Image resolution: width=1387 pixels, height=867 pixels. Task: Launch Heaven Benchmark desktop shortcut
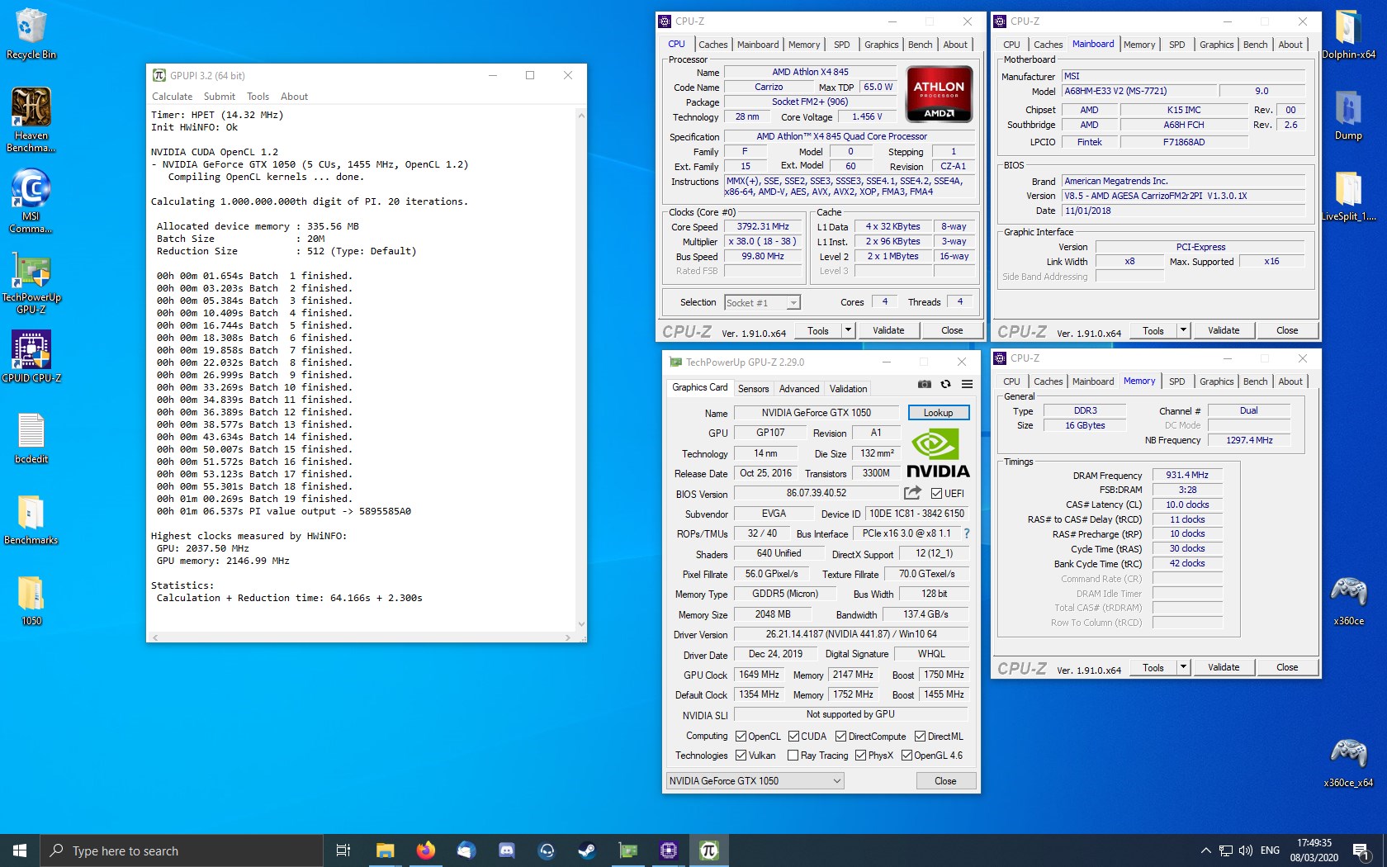tap(31, 120)
